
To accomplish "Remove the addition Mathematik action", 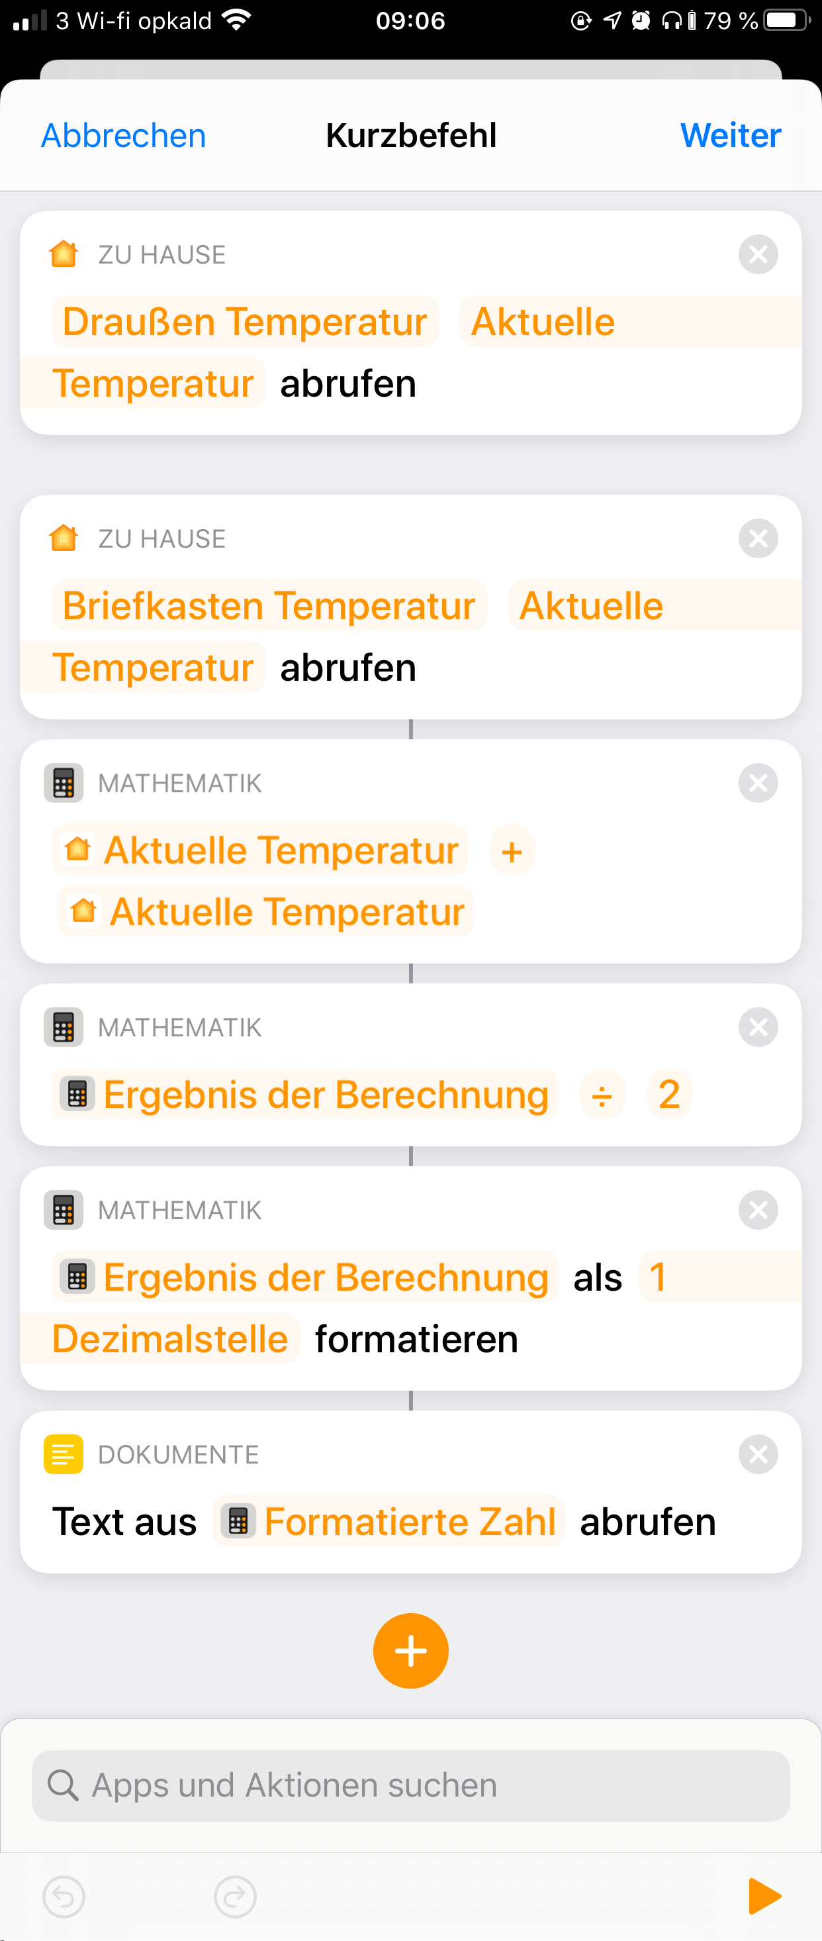I will 758,783.
